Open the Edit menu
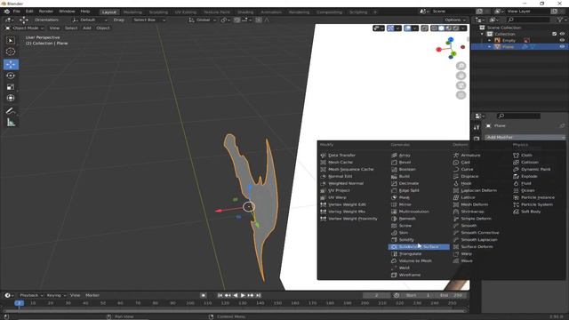 [29, 12]
